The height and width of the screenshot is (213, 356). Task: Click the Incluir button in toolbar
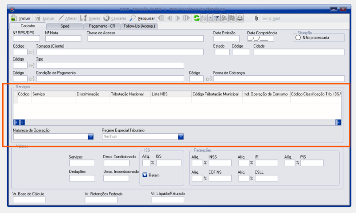(21, 18)
